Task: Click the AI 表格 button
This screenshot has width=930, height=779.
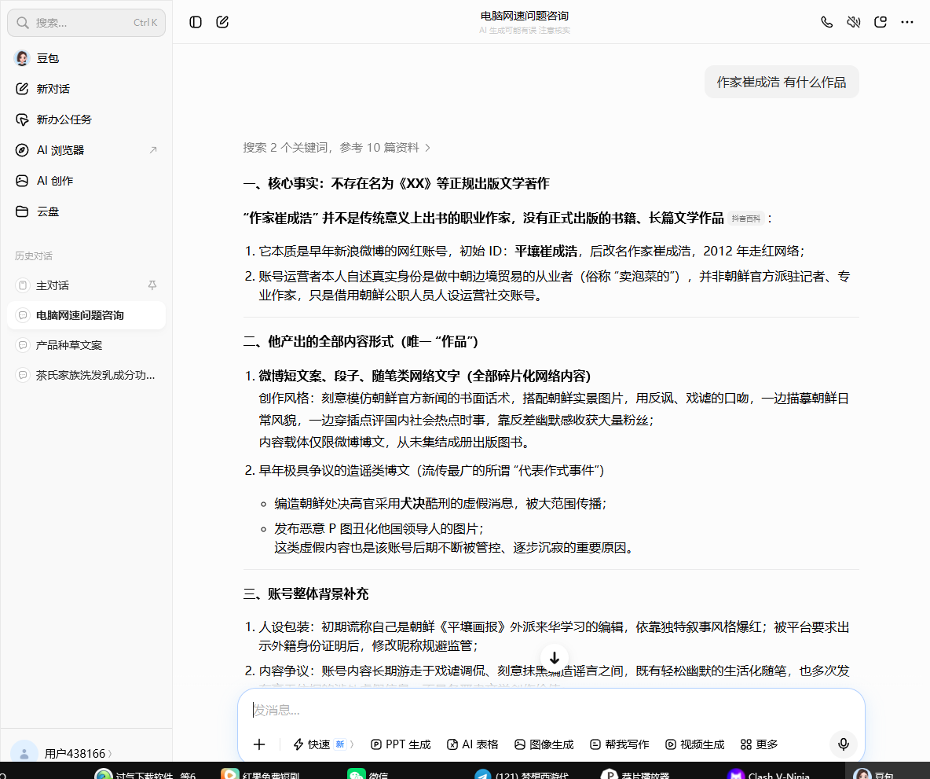Action: tap(473, 744)
